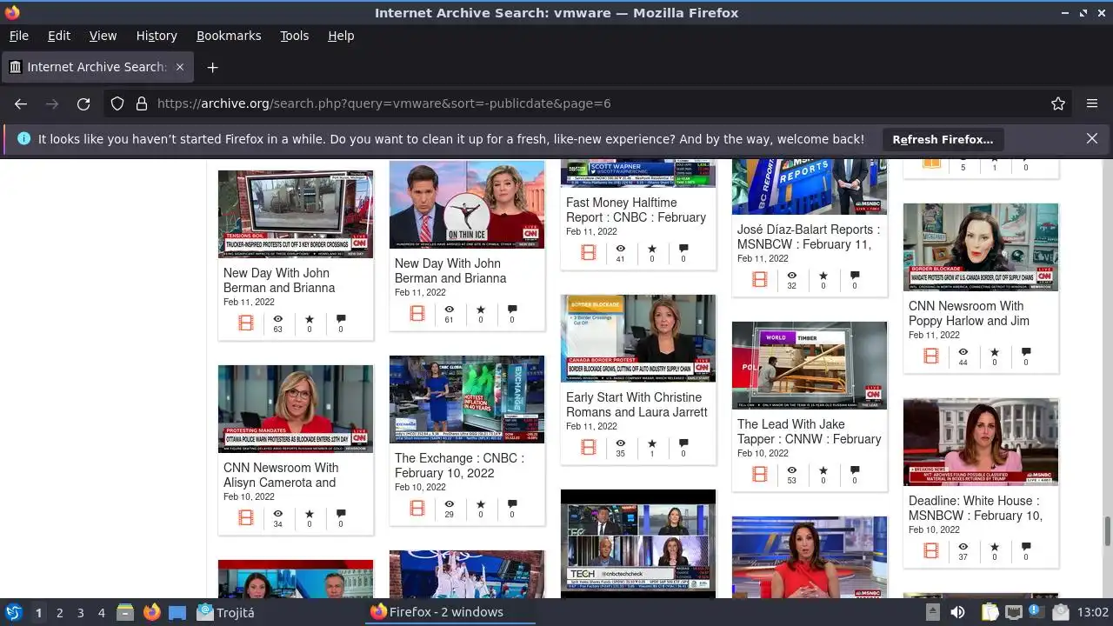Click favorites star on Fast Money Halftime card
Image resolution: width=1113 pixels, height=626 pixels.
tap(651, 249)
